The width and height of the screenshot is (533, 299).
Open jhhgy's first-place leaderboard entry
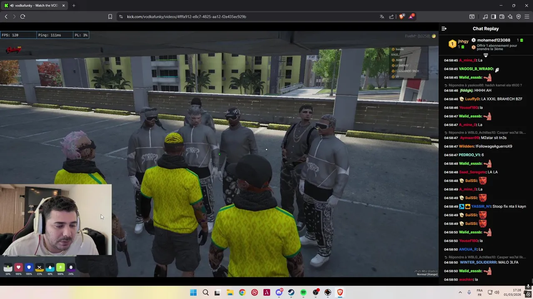[458, 44]
